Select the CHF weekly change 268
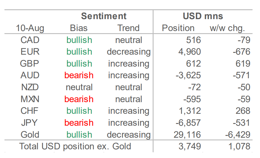 (x=243, y=111)
